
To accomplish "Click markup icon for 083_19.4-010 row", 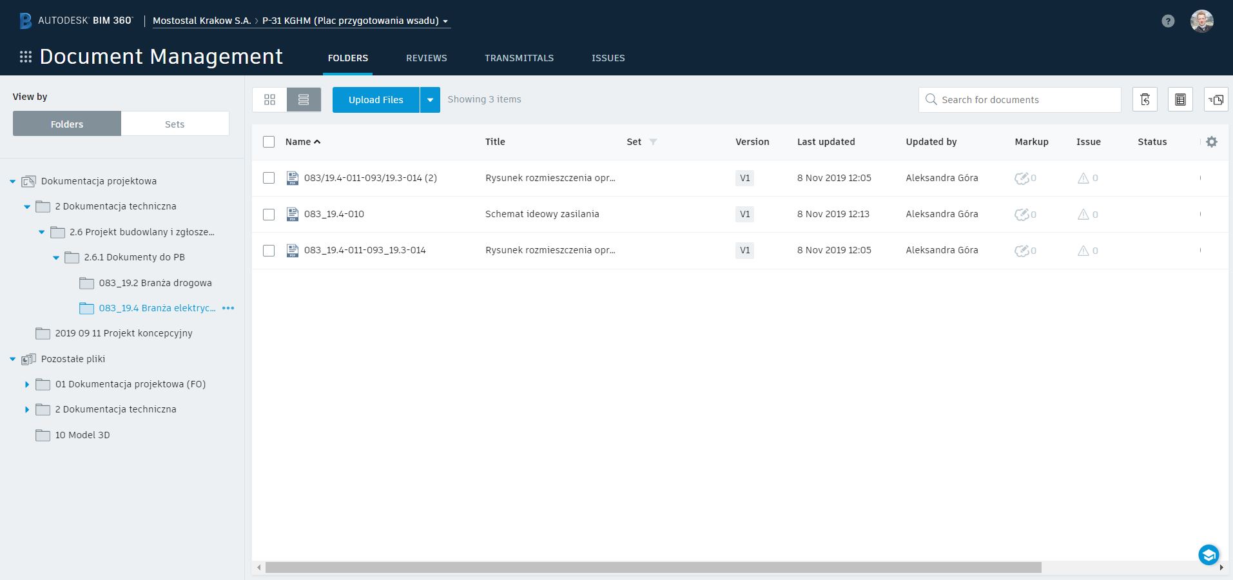I will point(1022,215).
